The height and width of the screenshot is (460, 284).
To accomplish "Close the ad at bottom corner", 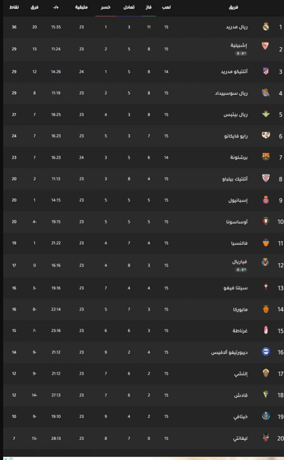I will [x=5, y=458].
